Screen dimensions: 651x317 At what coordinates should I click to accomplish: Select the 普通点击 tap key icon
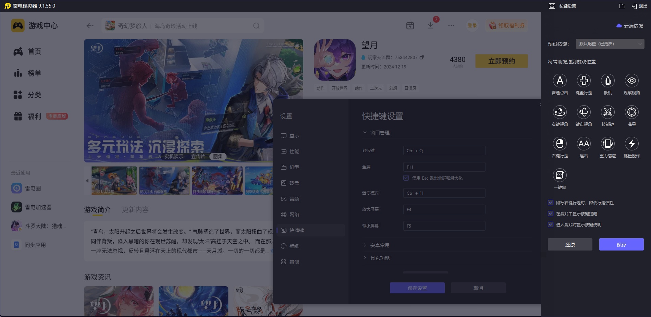(560, 81)
